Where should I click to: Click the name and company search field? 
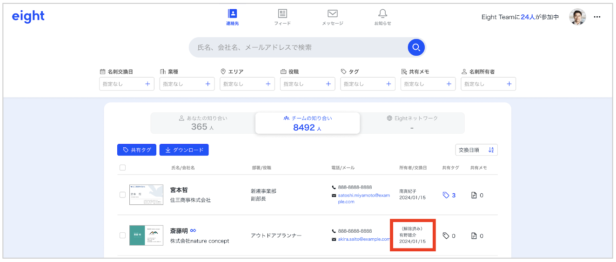tap(298, 47)
